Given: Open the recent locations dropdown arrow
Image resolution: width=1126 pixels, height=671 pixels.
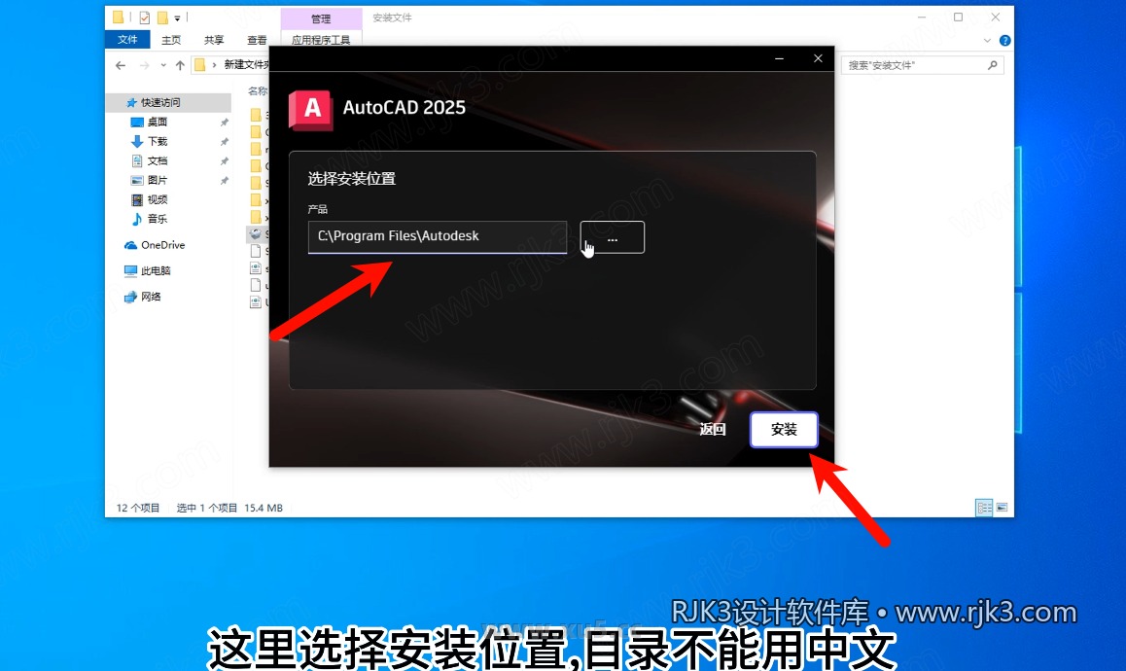Looking at the screenshot, I should click(163, 65).
